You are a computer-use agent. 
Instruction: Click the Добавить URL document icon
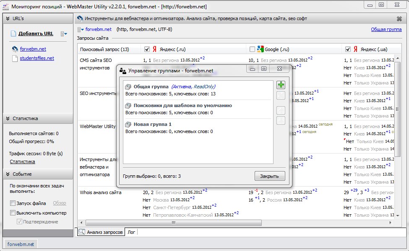[x=13, y=33]
